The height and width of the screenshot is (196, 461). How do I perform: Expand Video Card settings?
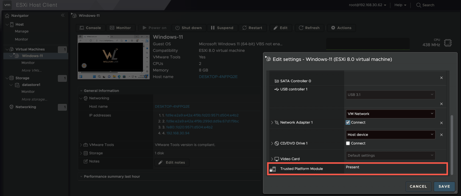(272, 159)
